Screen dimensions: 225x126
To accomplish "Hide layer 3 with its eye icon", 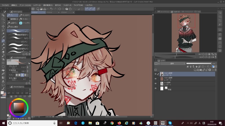I will click(156, 79).
